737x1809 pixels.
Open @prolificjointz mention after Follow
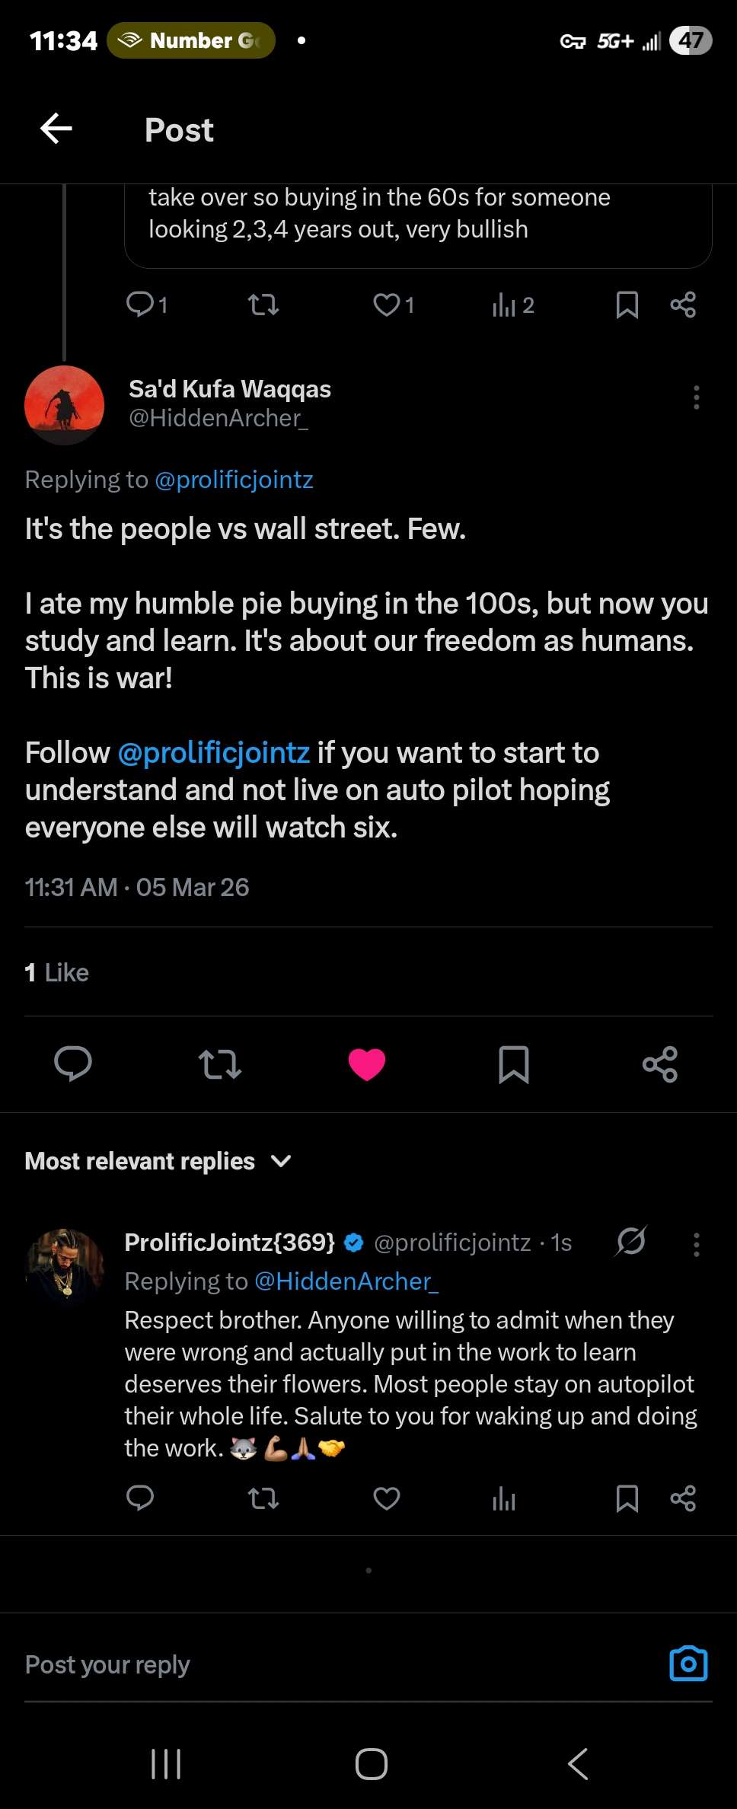214,753
